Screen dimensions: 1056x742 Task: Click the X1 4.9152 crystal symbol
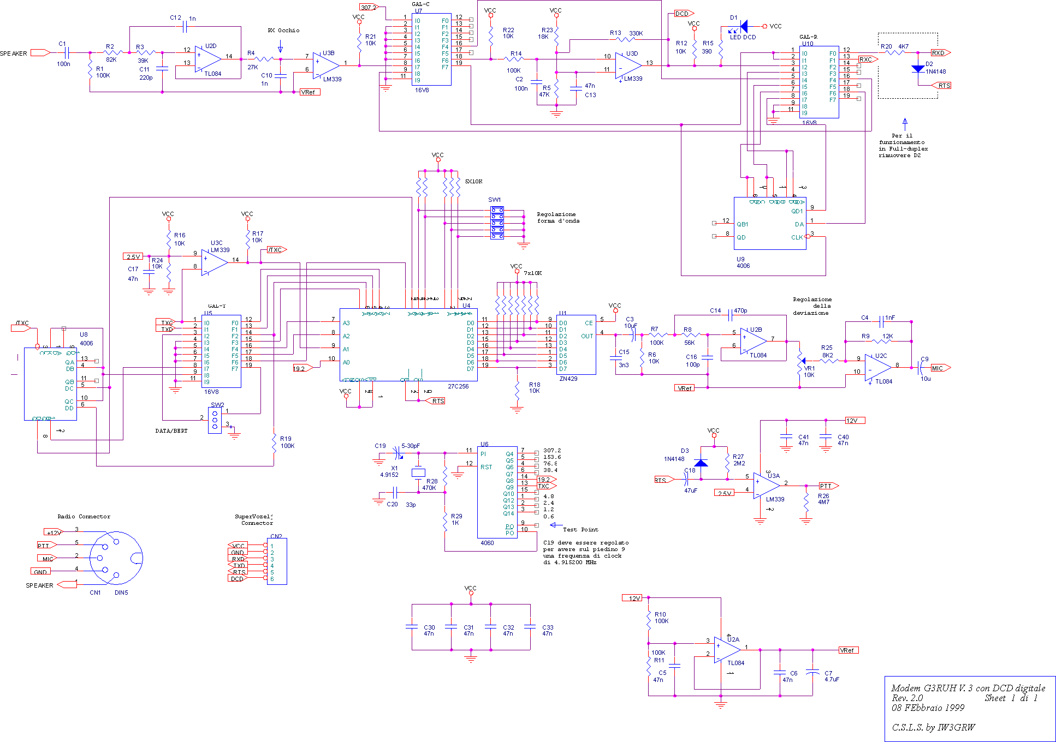[418, 473]
